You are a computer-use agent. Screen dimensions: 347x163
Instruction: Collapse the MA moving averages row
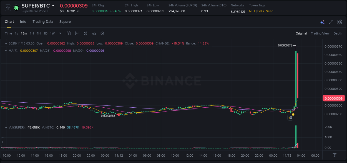coord(6,51)
